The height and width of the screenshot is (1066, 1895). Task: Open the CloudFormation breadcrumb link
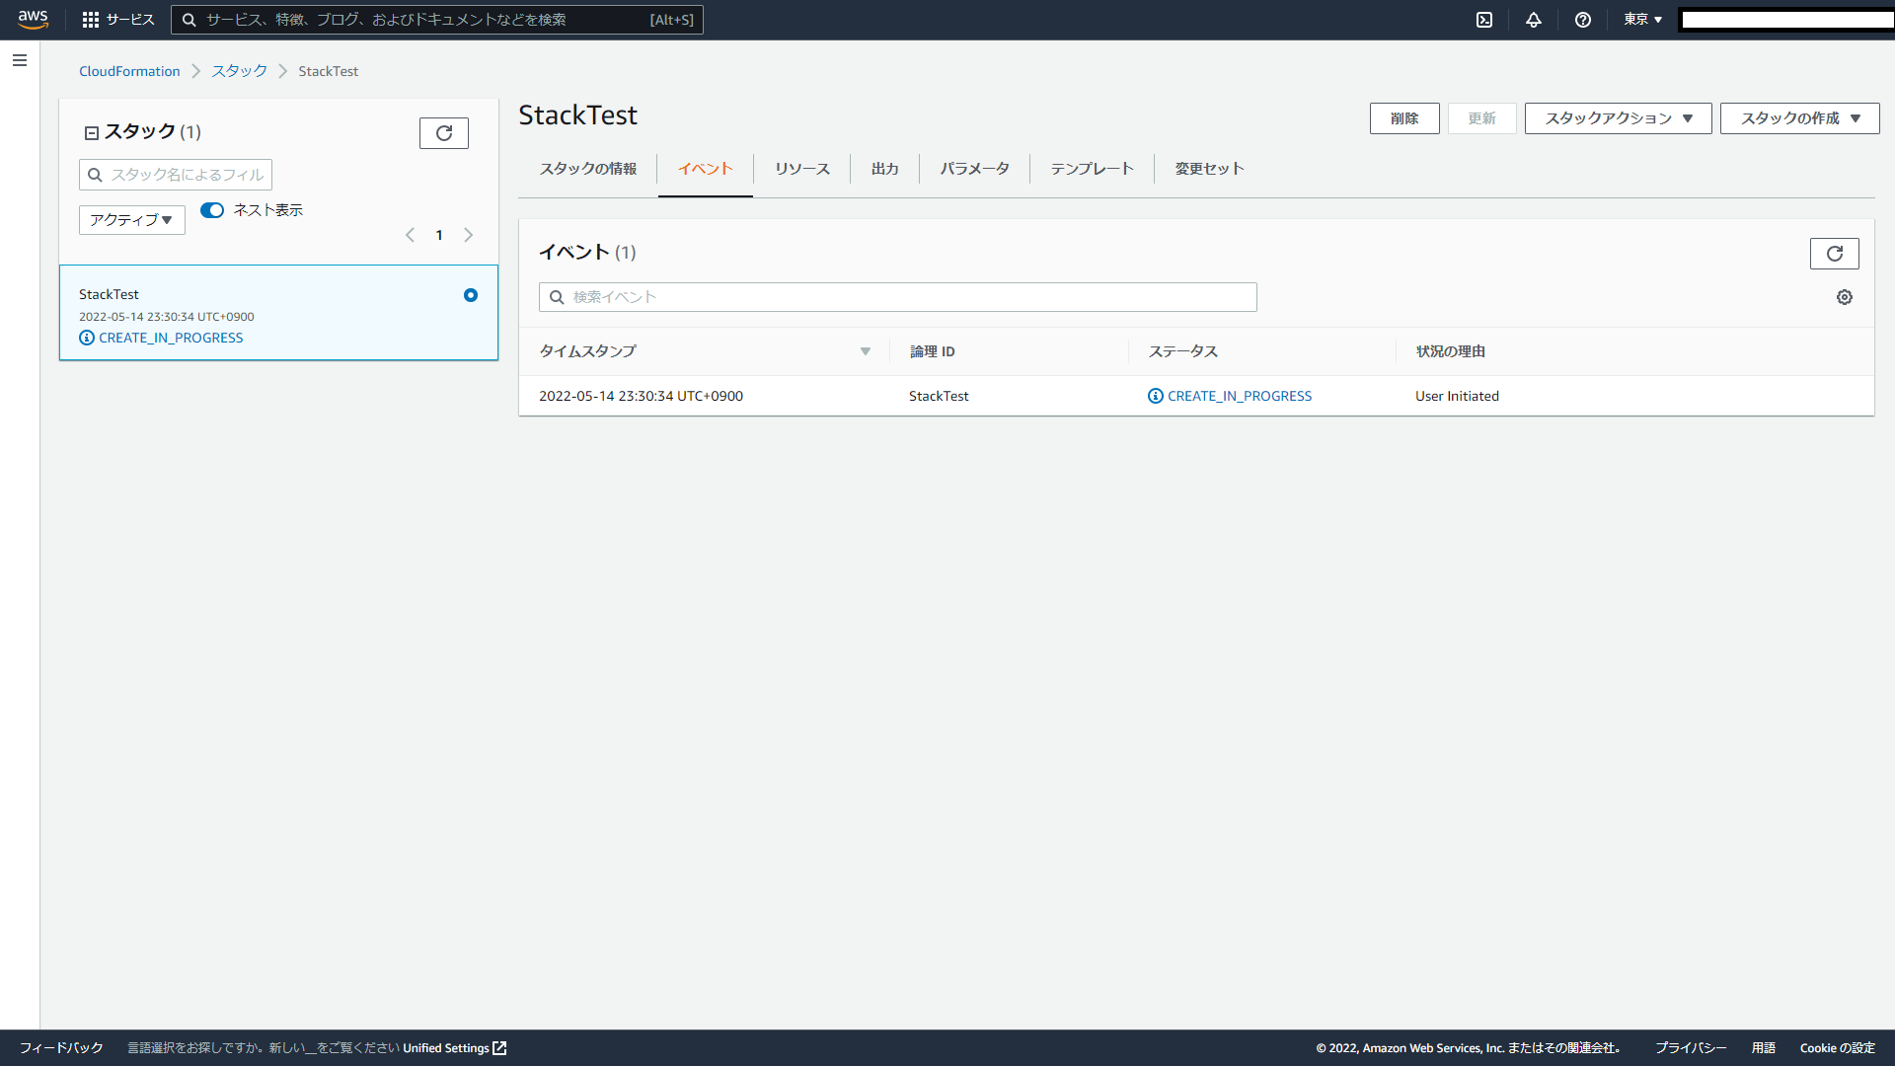tap(129, 71)
